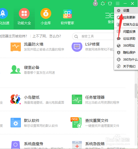Click the 系统盘瘦身 title text
138x149 pixels.
[x=33, y=144]
